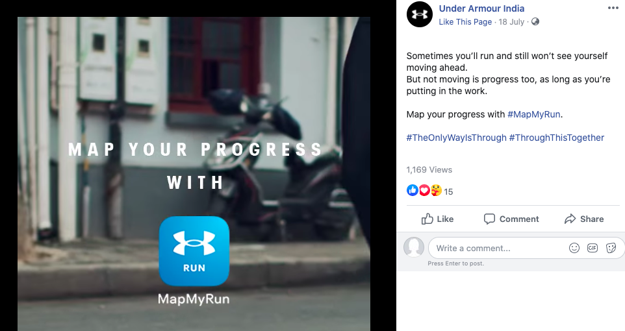This screenshot has width=625, height=331.
Task: Open the three-dot post options menu
Action: pos(613,8)
